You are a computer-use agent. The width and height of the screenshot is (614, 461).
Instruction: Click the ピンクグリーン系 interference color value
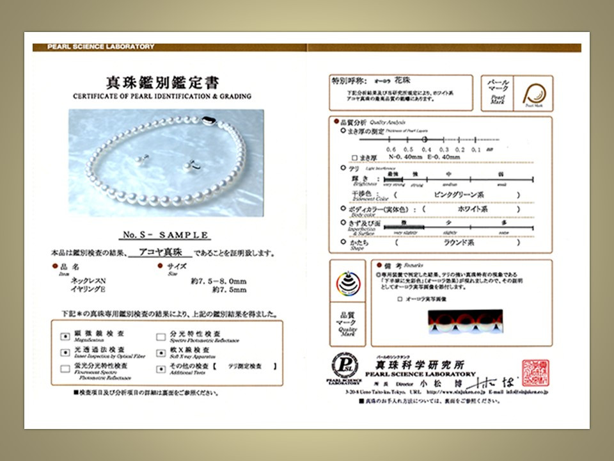(x=459, y=195)
